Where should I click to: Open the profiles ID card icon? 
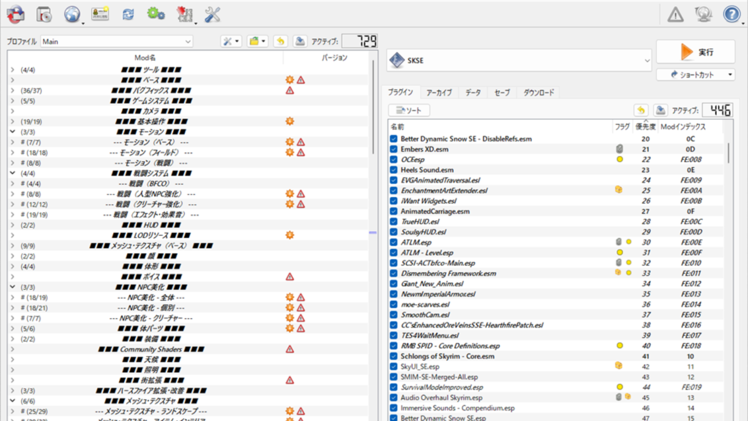[100, 14]
